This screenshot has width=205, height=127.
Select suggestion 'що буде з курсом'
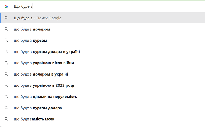pyautogui.click(x=102, y=40)
